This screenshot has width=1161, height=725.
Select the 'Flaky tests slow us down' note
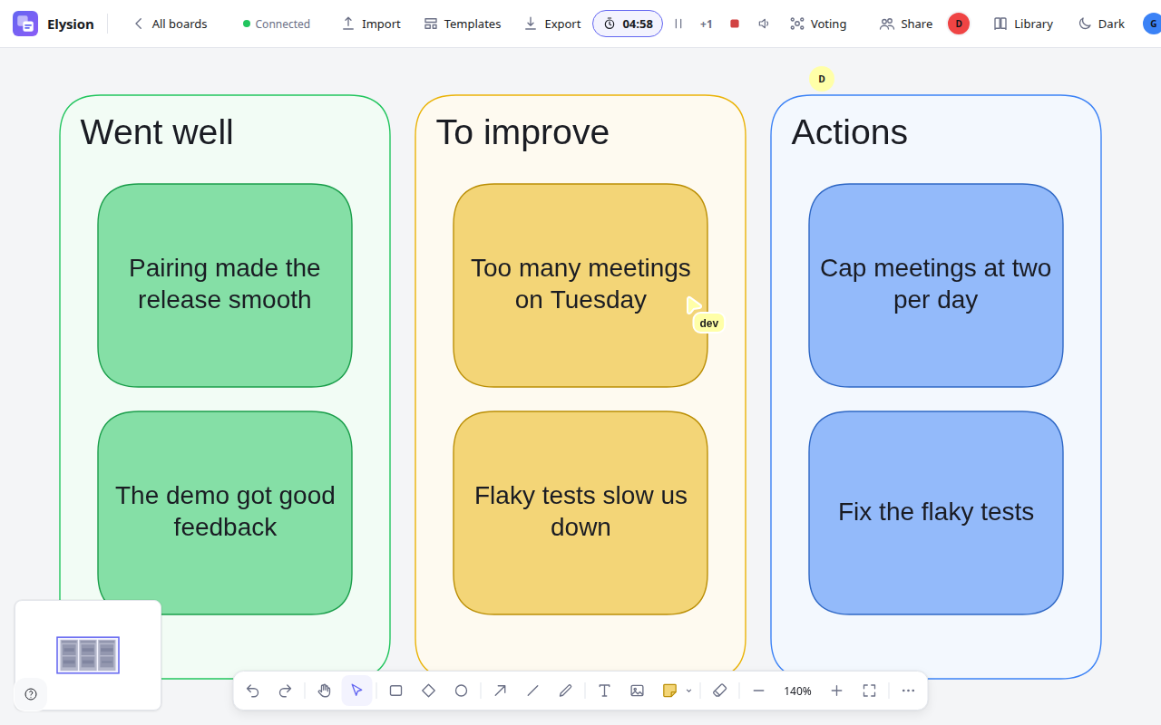pyautogui.click(x=580, y=513)
